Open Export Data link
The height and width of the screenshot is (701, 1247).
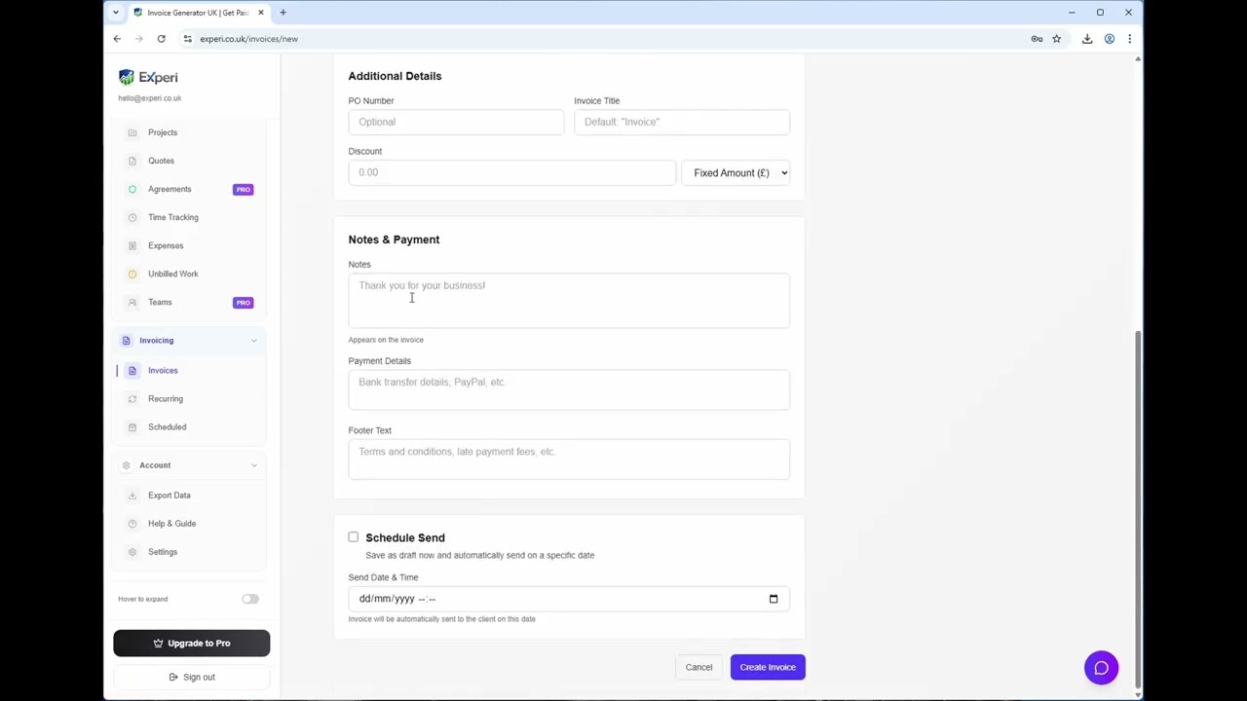170,496
